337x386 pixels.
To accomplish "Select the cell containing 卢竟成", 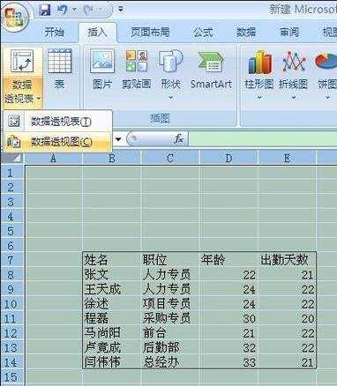I will [112, 347].
